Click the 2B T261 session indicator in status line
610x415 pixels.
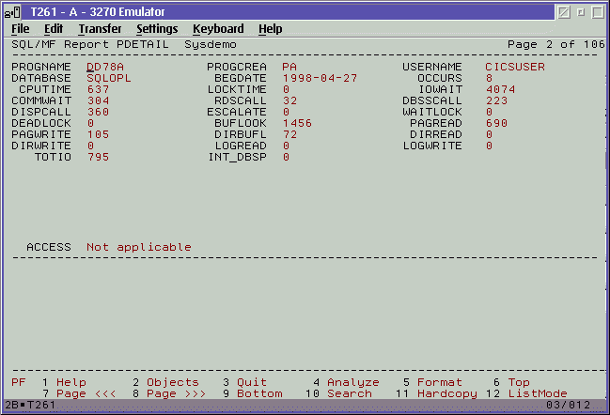30,405
